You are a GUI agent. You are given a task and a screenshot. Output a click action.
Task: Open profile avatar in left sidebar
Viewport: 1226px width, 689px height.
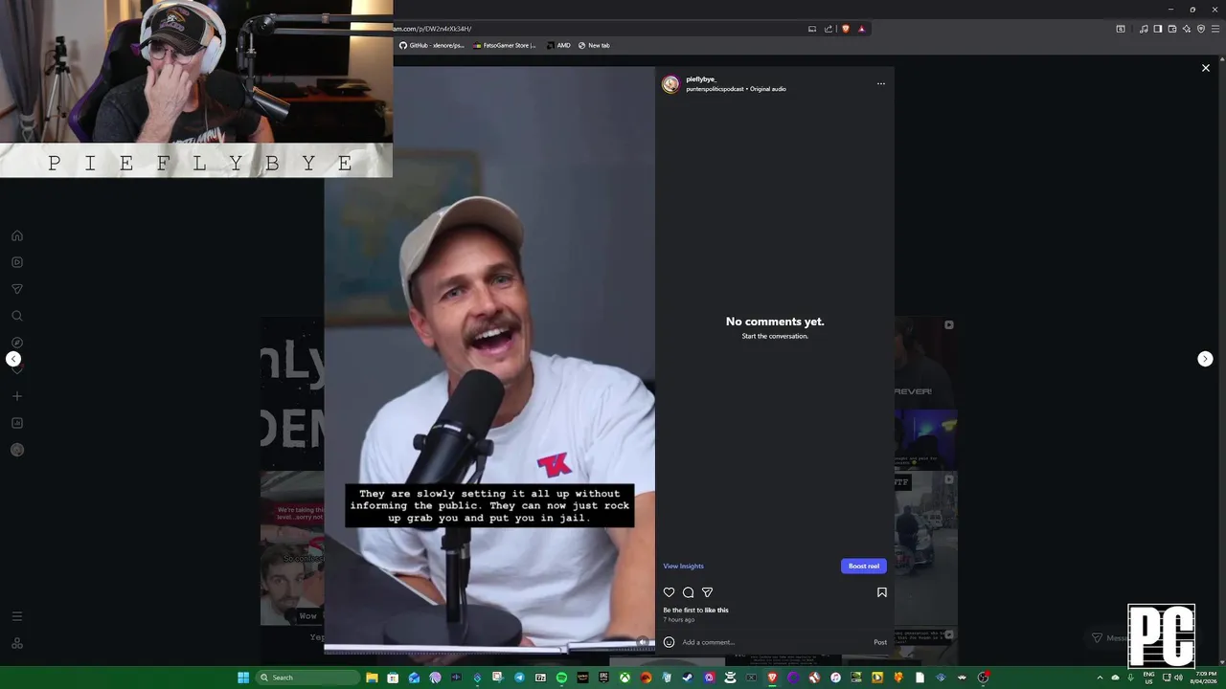pos(16,450)
